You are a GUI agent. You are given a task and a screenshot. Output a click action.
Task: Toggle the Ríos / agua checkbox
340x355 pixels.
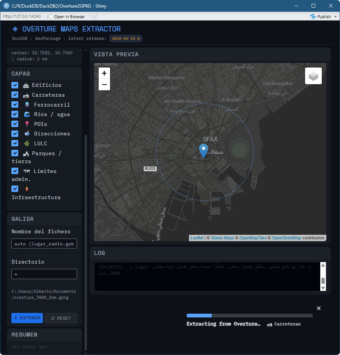click(x=15, y=114)
